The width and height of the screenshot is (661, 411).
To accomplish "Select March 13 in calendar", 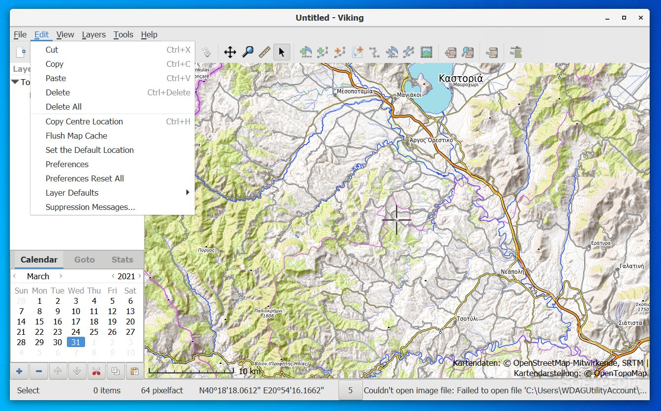I will (130, 311).
